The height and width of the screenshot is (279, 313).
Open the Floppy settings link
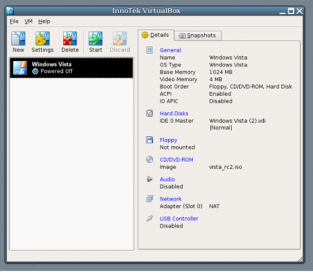point(169,140)
